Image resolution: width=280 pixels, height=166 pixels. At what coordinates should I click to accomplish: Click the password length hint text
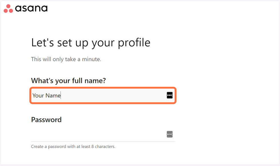[x=73, y=147]
